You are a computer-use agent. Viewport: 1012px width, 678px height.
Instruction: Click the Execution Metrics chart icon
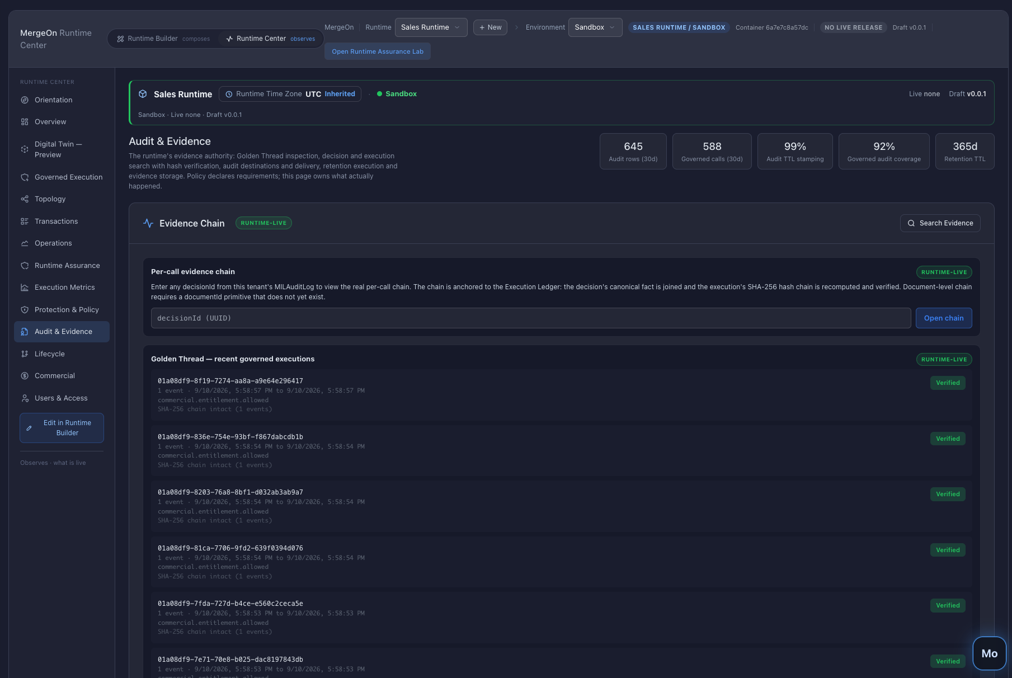25,288
